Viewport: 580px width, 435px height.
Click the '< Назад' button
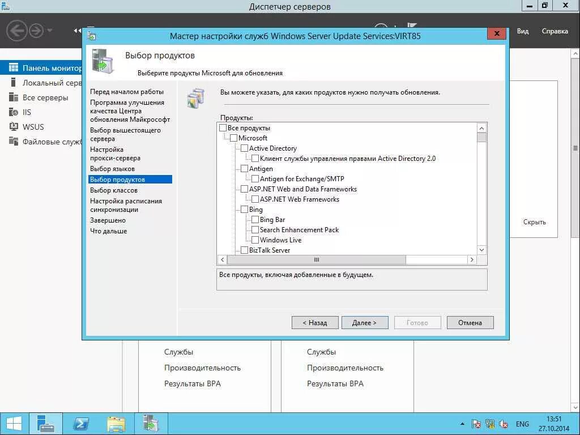[x=315, y=322]
